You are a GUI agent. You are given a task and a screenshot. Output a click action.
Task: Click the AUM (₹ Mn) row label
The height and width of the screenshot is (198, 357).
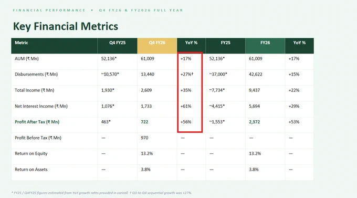[x=27, y=58]
